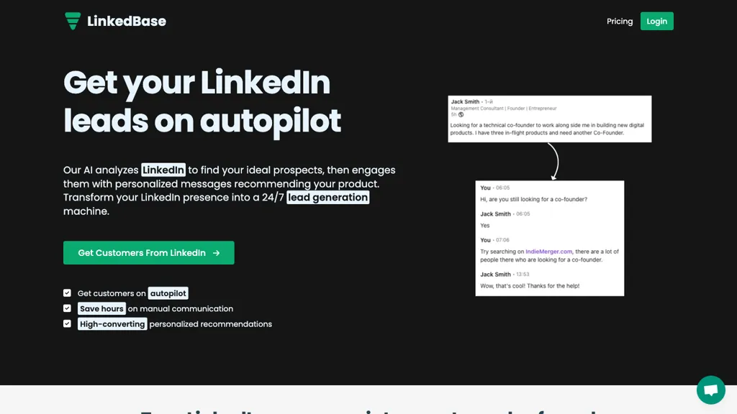Click the highlighted "lead generation" phrase
Viewport: 737px width, 414px height.
pos(327,197)
